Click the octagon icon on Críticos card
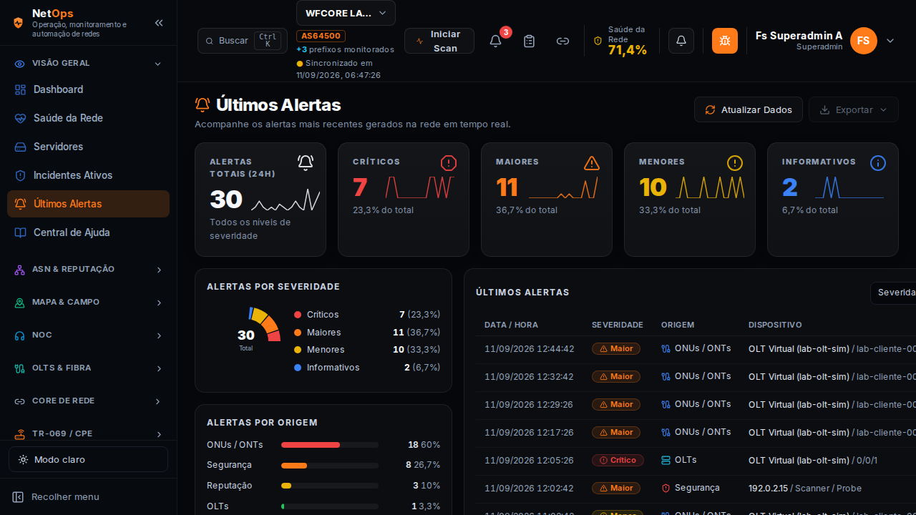The image size is (916, 515). [x=449, y=163]
